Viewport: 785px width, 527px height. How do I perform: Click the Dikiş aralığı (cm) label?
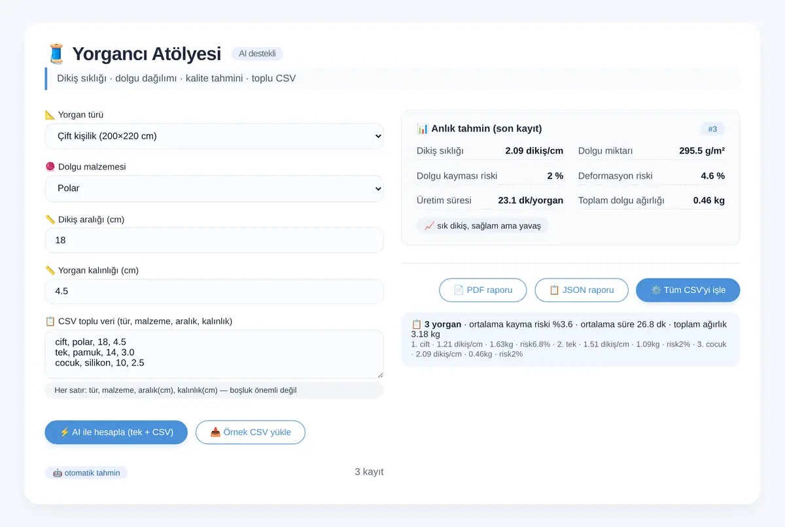[84, 220]
